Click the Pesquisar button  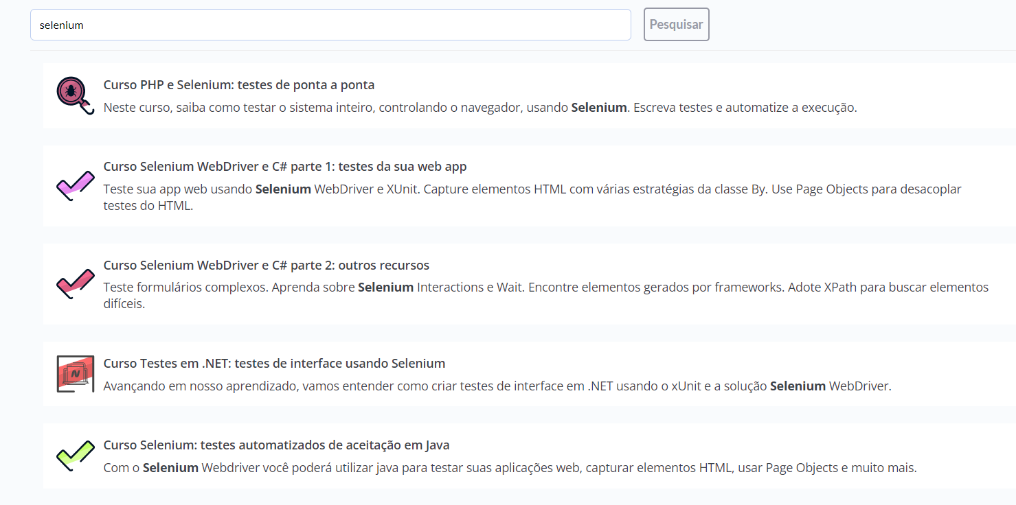(x=676, y=25)
